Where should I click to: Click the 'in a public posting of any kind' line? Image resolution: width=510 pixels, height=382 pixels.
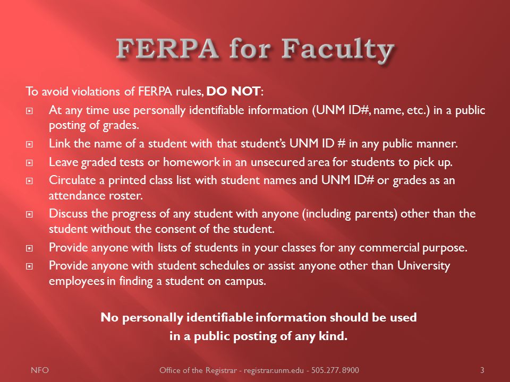259,336
